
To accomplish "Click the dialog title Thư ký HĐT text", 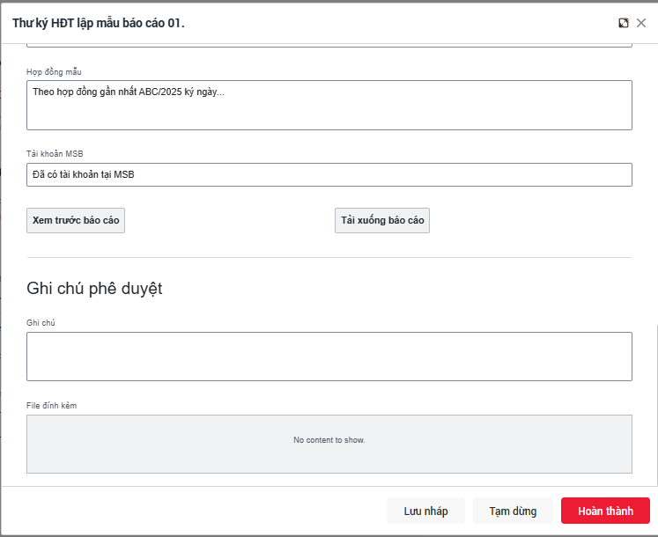I will click(x=98, y=23).
